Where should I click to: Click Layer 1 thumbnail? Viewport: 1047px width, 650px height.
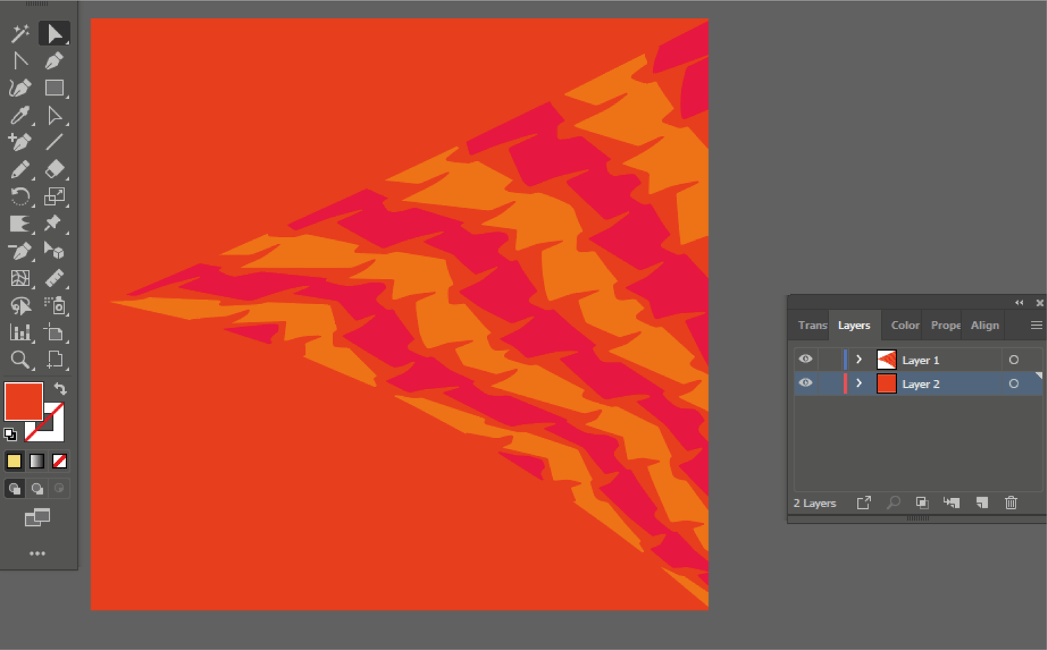click(x=886, y=360)
